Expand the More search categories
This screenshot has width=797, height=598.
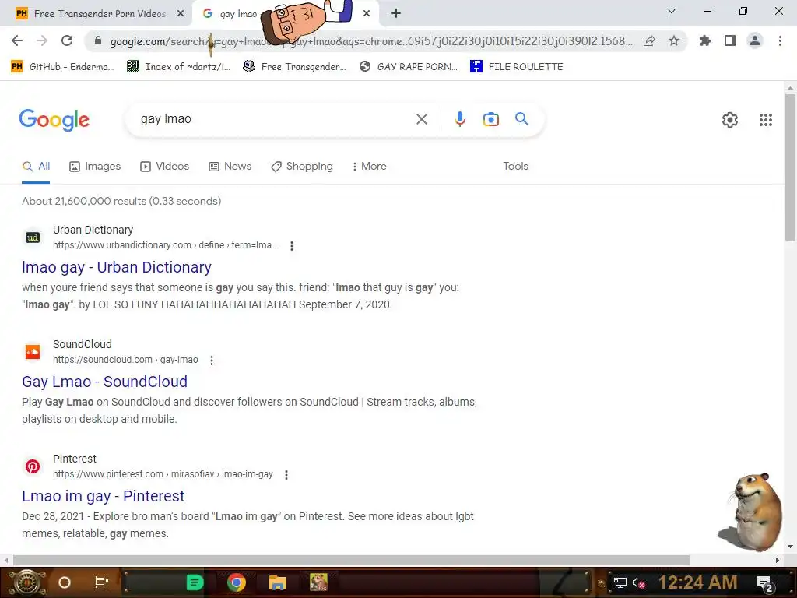click(x=370, y=167)
